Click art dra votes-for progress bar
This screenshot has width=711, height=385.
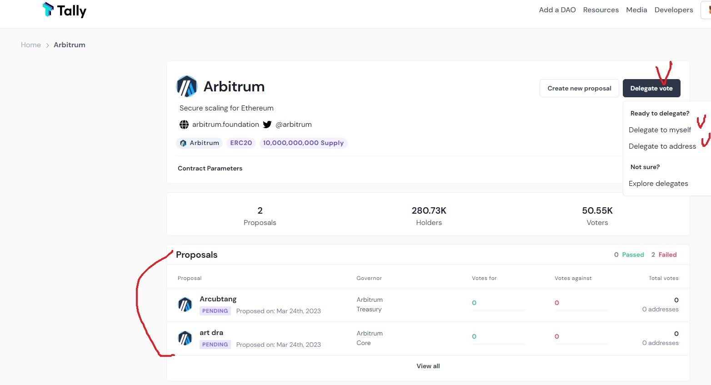[x=499, y=344]
